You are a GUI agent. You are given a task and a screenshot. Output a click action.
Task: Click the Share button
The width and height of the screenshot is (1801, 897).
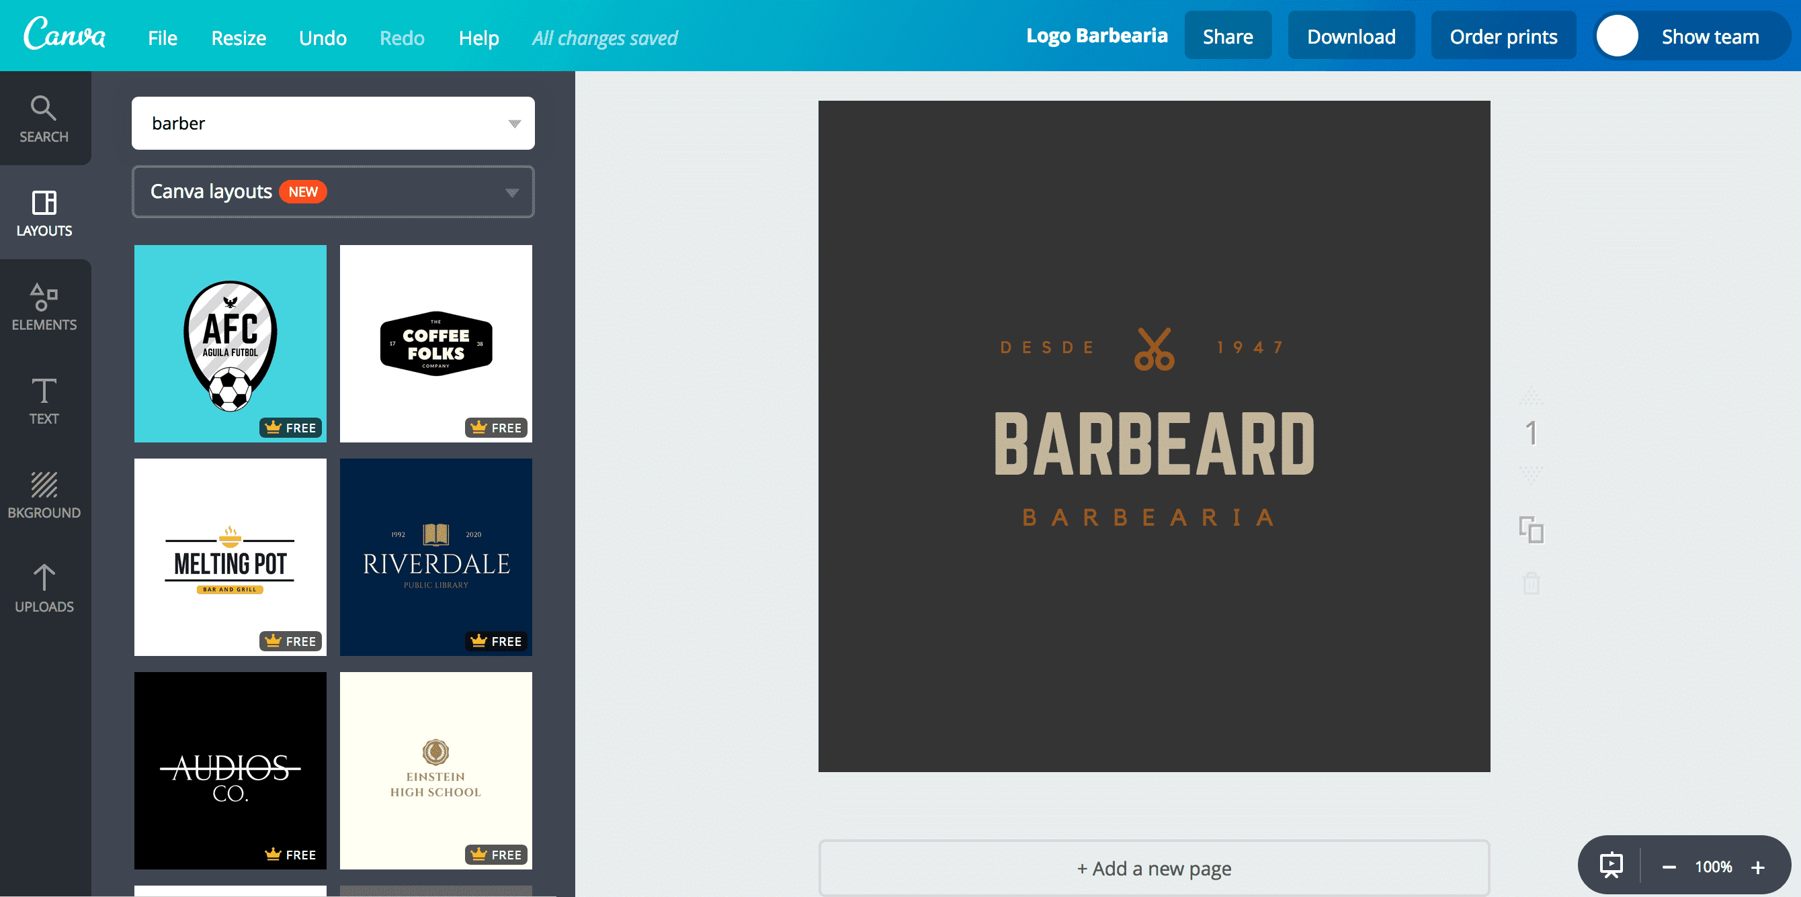pyautogui.click(x=1228, y=36)
